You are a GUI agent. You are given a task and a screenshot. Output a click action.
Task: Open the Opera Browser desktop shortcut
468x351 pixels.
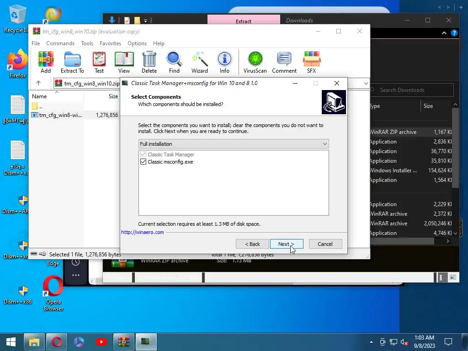click(53, 294)
